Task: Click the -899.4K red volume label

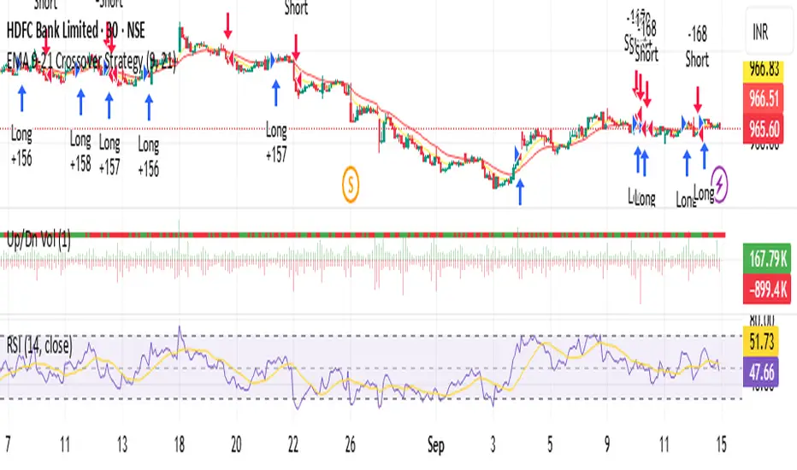Action: 768,290
